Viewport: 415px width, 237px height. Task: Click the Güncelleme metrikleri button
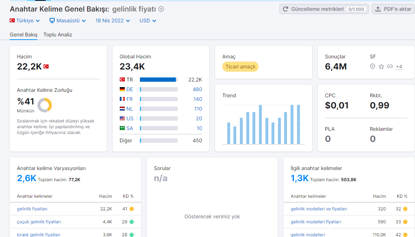[x=324, y=9]
